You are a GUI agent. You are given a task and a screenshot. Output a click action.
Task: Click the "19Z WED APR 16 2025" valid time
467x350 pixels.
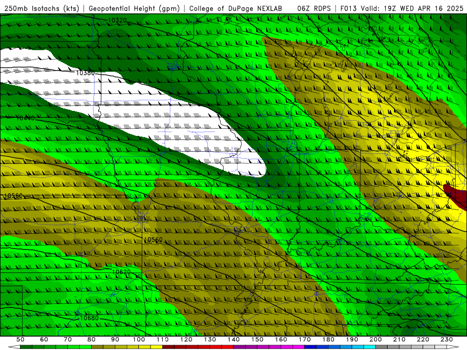[x=424, y=9]
